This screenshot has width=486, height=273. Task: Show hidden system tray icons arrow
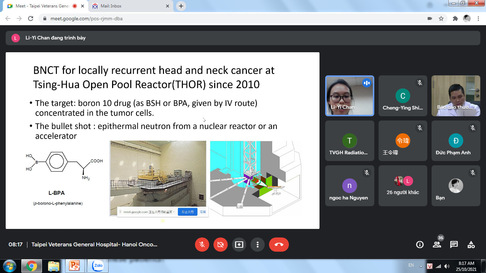421,266
